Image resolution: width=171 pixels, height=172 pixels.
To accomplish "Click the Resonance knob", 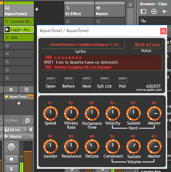I will [x=71, y=146].
